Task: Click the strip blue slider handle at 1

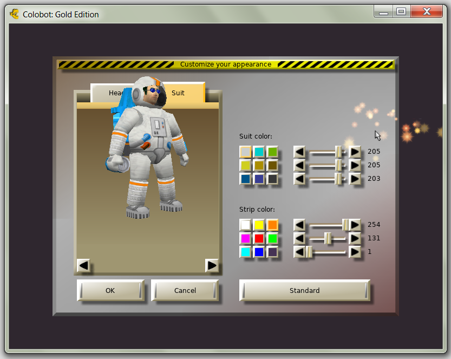Action: coord(309,252)
